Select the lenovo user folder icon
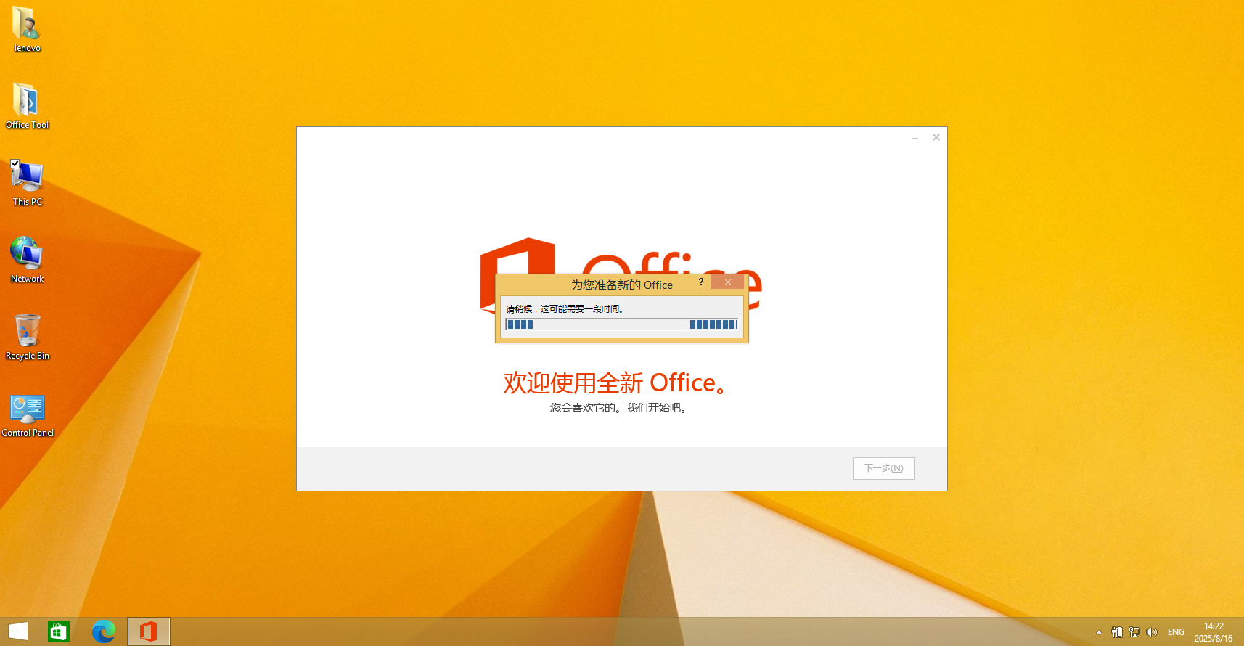 pos(27,29)
